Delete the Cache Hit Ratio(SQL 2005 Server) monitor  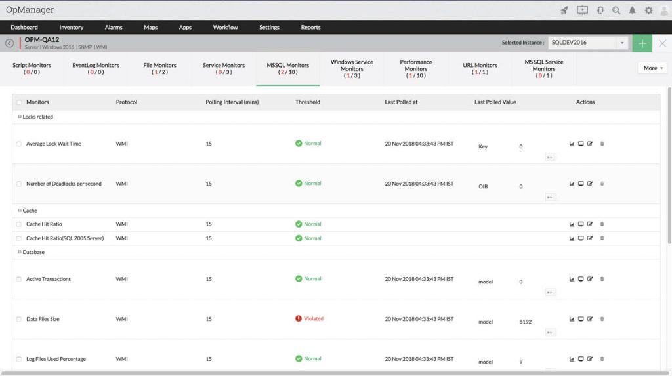click(x=602, y=238)
